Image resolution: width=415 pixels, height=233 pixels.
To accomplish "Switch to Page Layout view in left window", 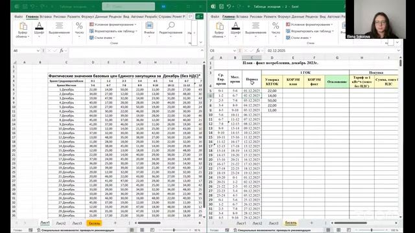I will [142, 230].
